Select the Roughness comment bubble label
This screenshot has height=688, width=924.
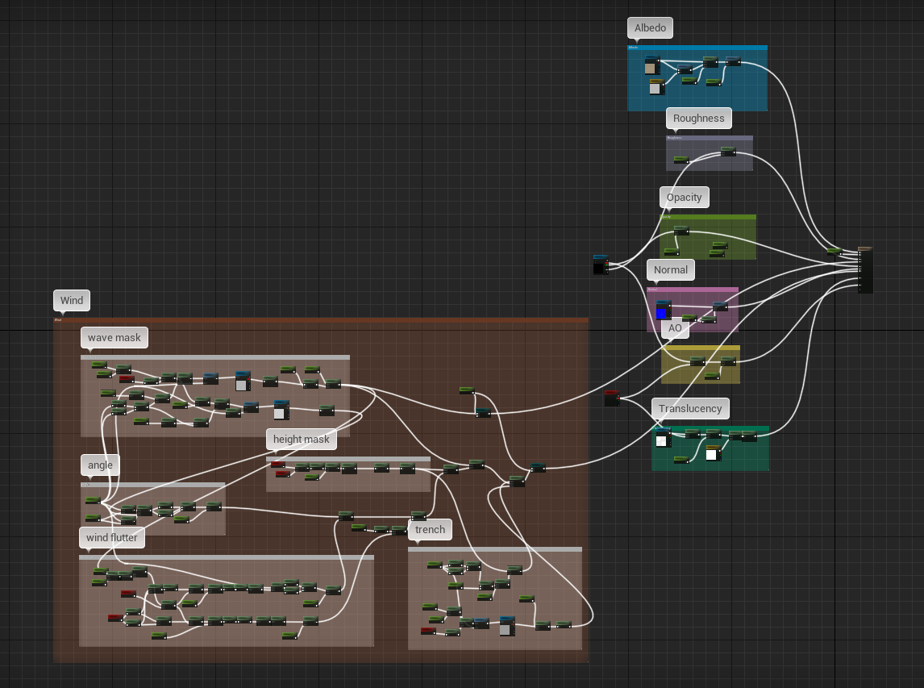click(x=698, y=118)
